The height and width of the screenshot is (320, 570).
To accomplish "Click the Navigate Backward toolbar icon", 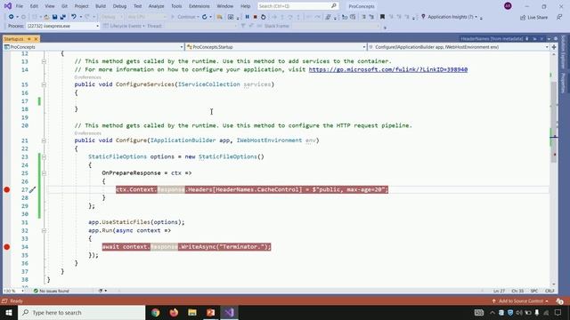I will [x=12, y=17].
